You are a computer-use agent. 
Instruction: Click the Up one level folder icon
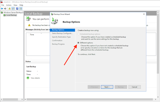[x=10, y=9]
